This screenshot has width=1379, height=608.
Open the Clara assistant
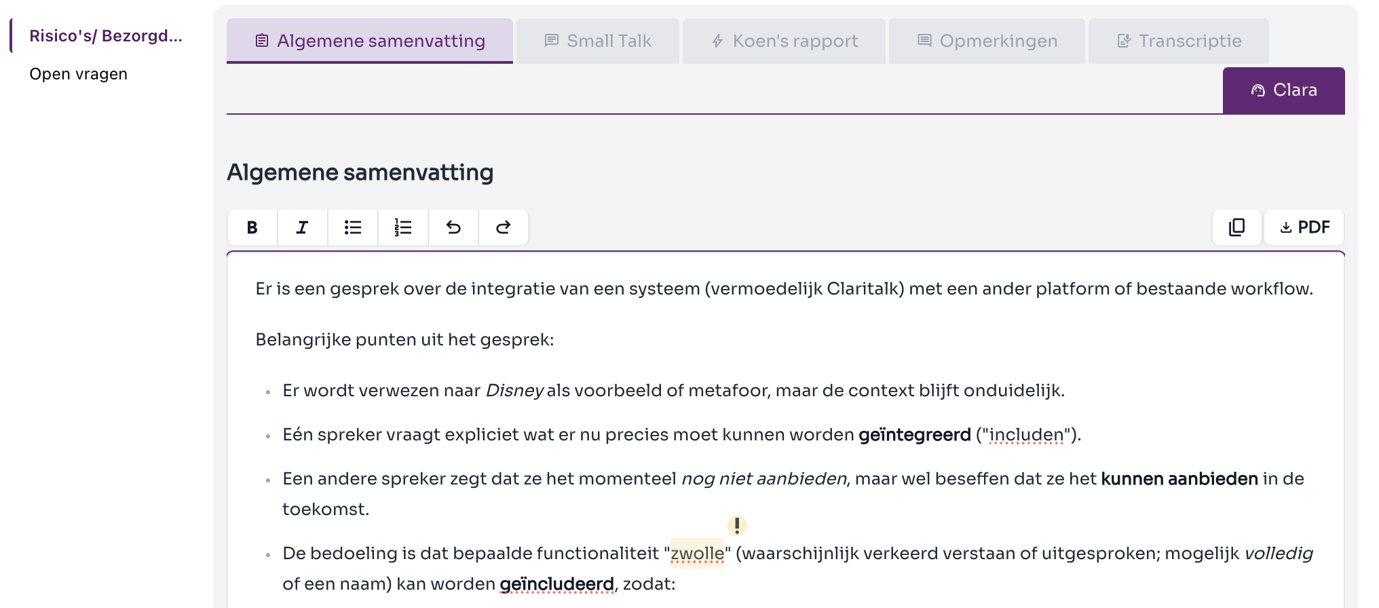pyautogui.click(x=1284, y=90)
